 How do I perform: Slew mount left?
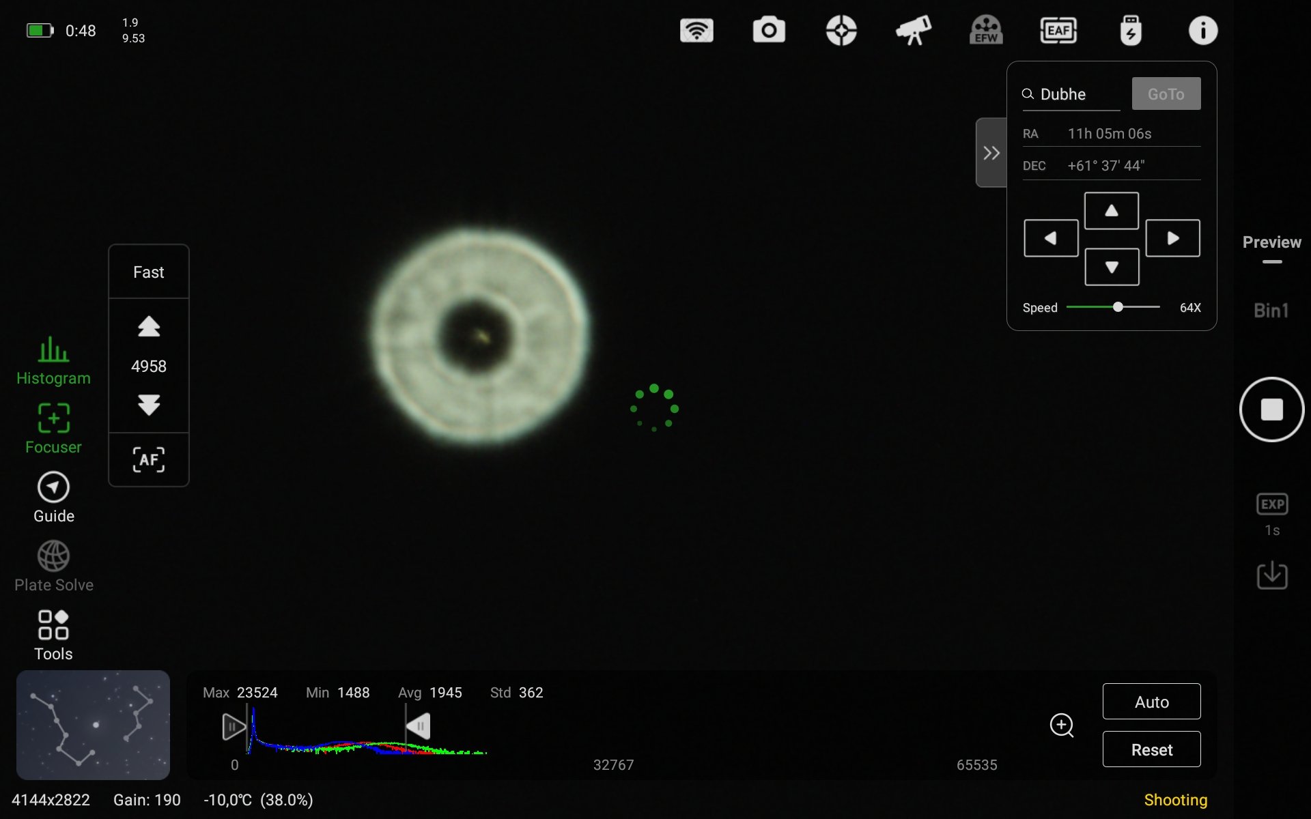[1051, 238]
